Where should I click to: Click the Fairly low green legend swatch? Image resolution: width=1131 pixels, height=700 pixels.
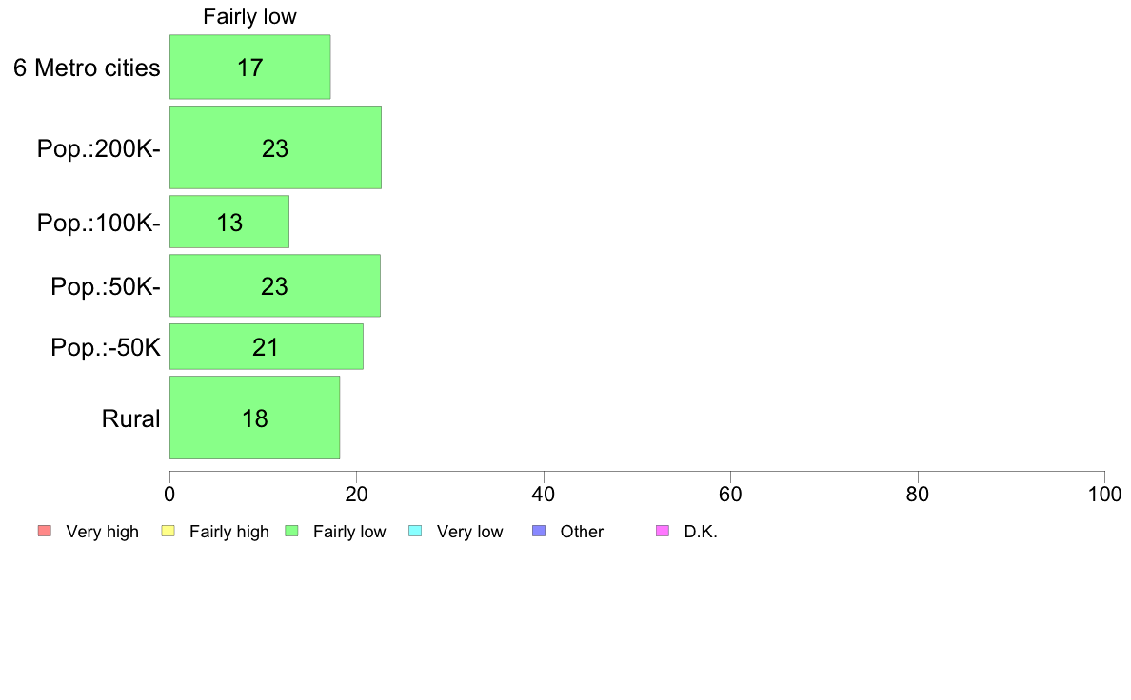point(291,532)
